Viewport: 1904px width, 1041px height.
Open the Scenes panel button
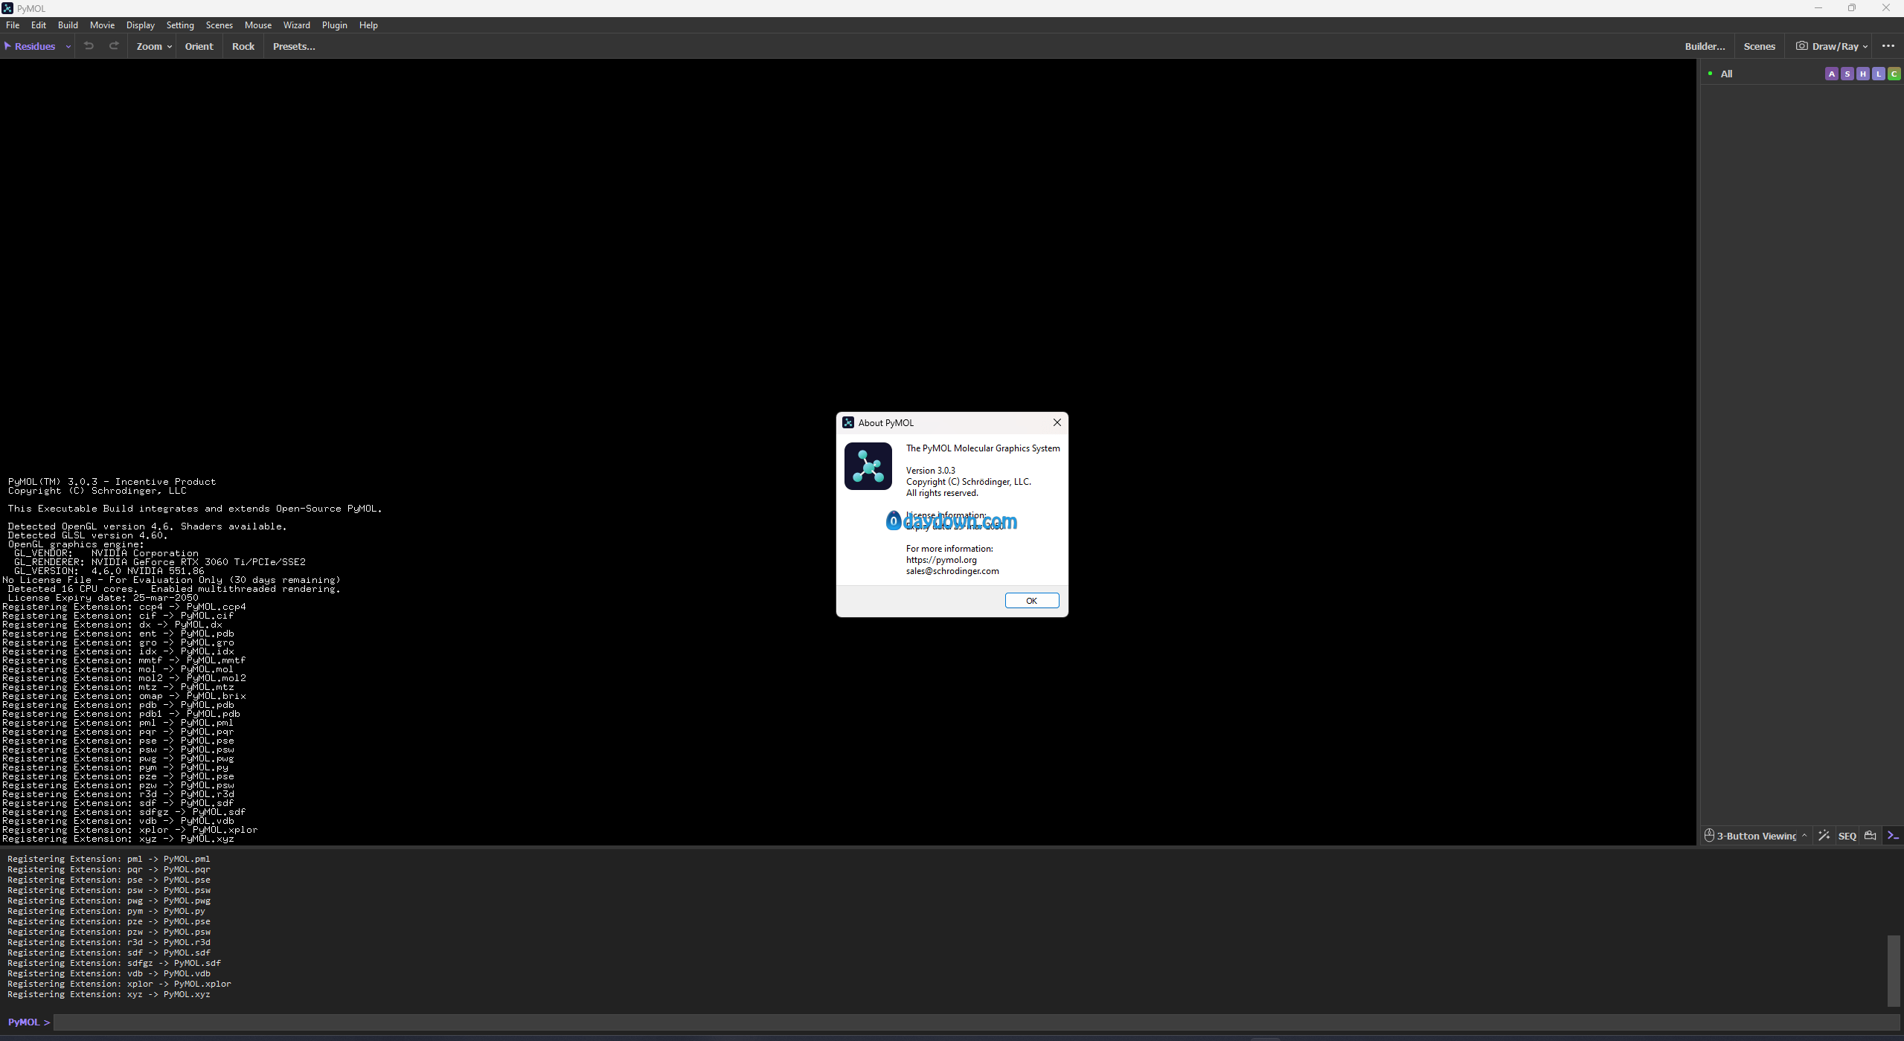[x=1759, y=46]
